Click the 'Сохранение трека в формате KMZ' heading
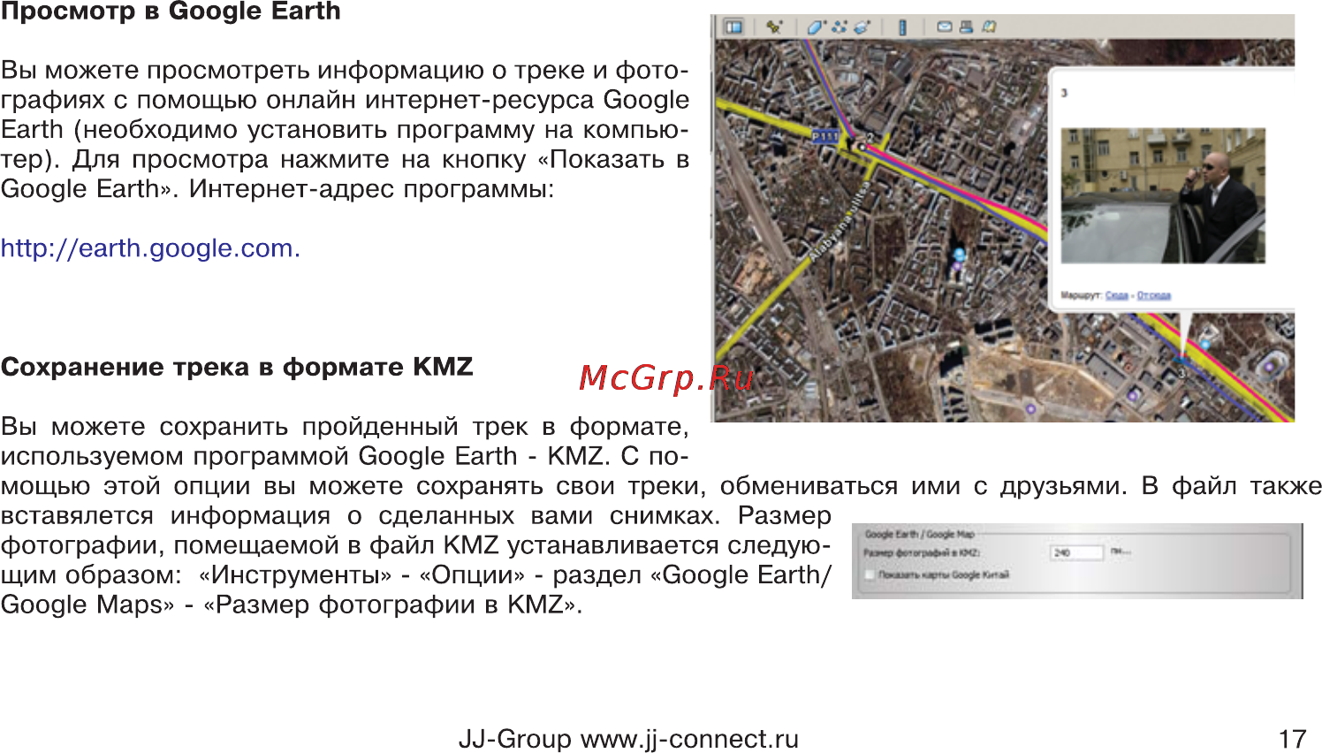 pyautogui.click(x=237, y=367)
